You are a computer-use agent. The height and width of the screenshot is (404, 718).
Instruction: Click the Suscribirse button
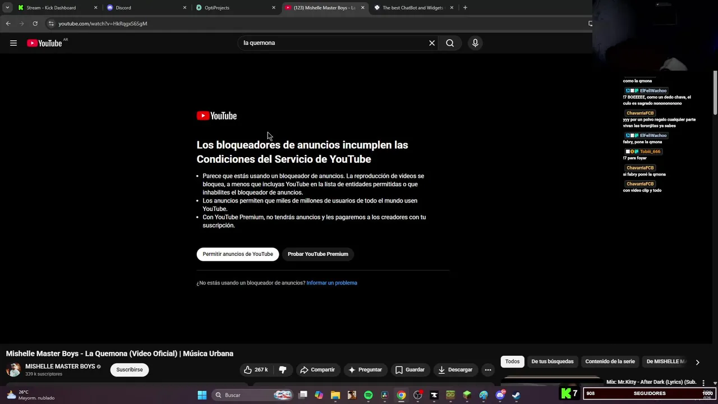[x=130, y=370]
